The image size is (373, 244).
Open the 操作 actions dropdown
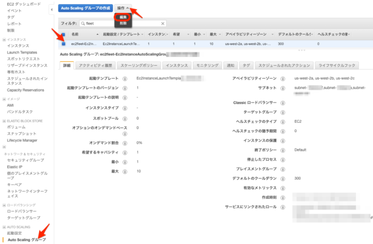(x=123, y=8)
